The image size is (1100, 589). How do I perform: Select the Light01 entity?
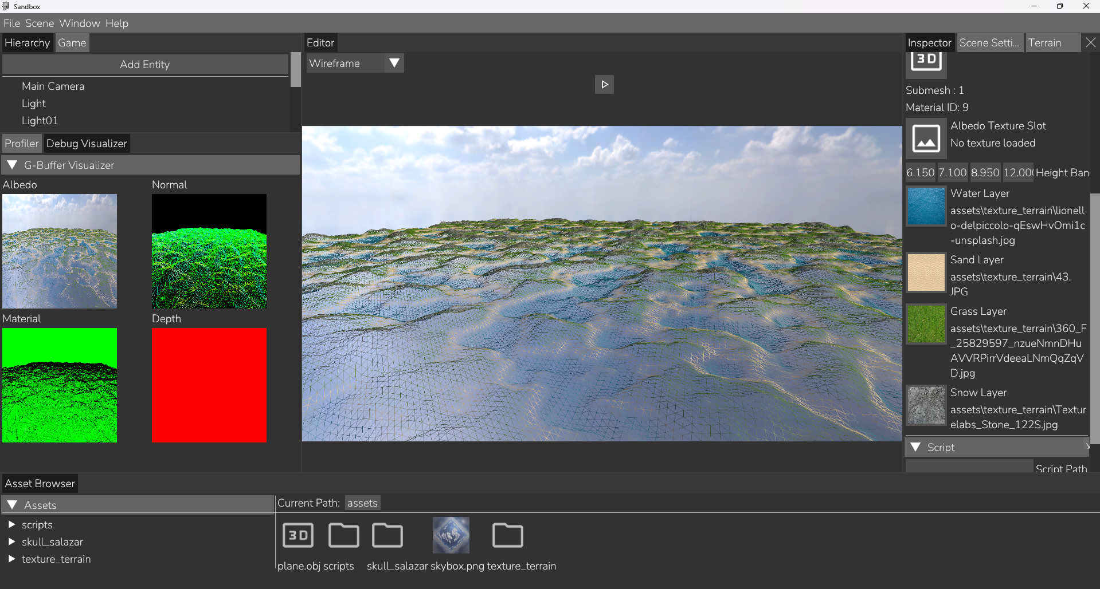click(x=40, y=121)
